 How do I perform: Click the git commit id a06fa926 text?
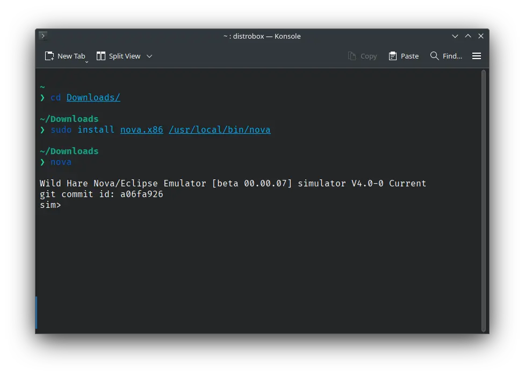tap(102, 194)
